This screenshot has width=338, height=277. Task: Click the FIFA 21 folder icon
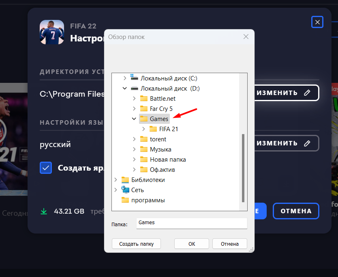pos(153,129)
